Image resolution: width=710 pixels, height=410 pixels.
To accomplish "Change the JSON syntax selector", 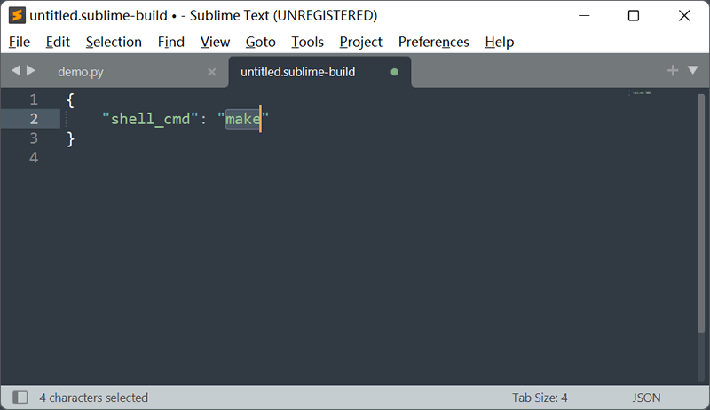I will tap(646, 398).
